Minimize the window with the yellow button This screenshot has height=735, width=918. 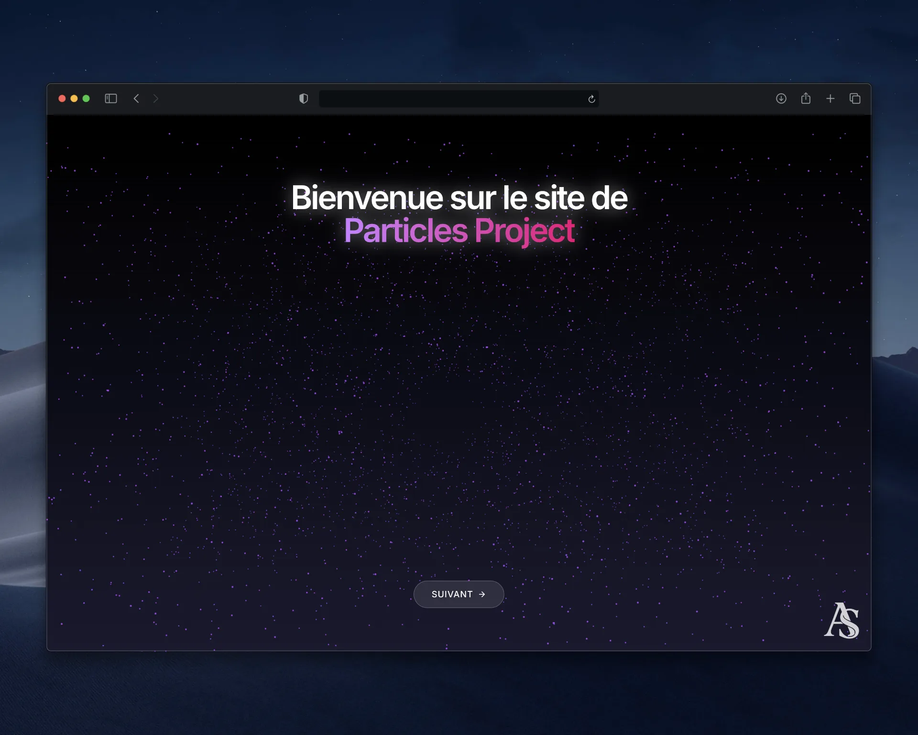(74, 99)
